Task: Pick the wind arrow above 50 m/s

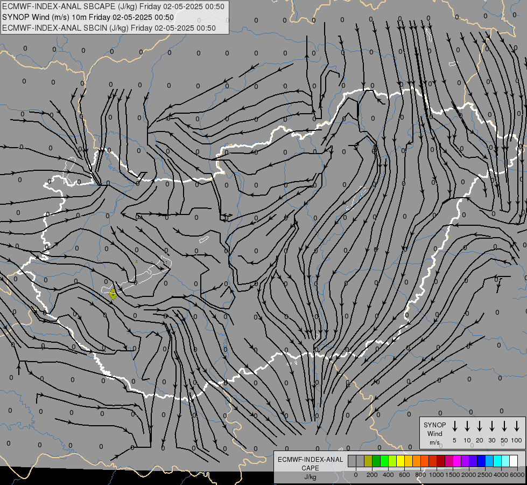Action: [x=504, y=426]
